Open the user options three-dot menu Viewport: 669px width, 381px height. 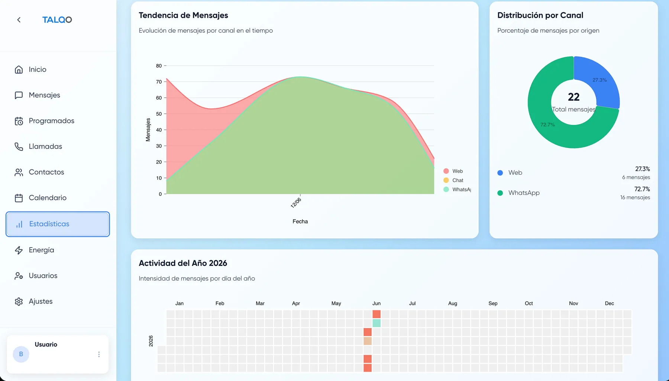99,354
